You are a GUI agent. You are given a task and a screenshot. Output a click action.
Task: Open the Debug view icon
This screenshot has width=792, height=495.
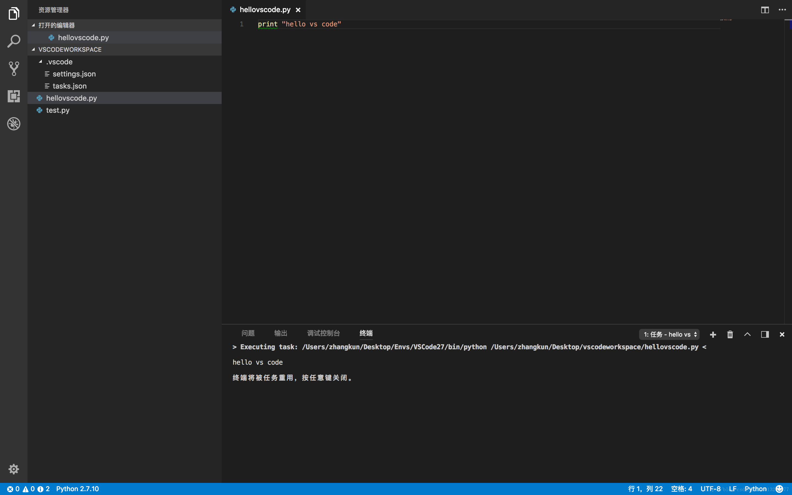pos(14,124)
